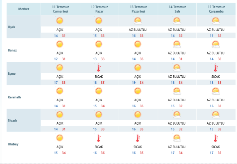Select the Sivaslı district label
Screen dimensions: 237x164
point(12,120)
